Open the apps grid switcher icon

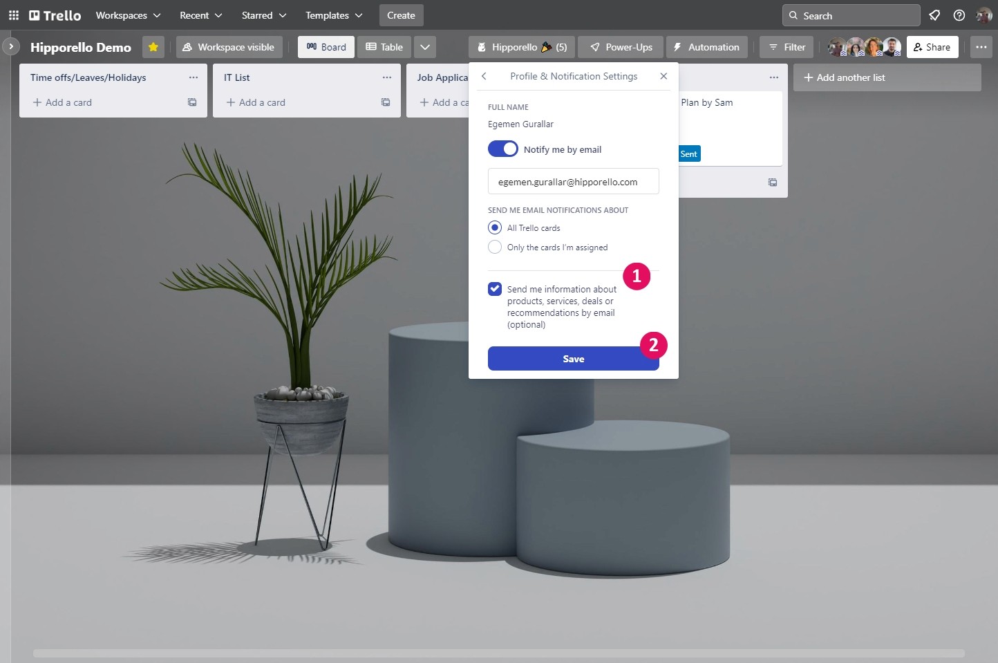click(x=14, y=15)
